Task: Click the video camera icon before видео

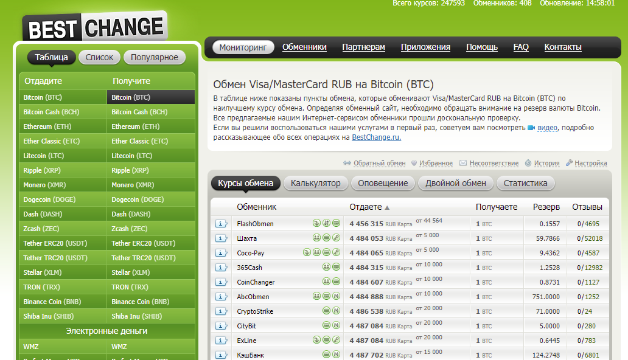Action: (531, 128)
